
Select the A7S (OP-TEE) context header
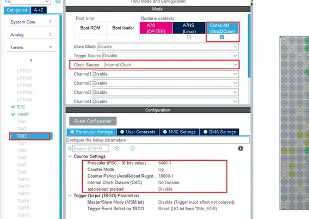pyautogui.click(x=156, y=28)
